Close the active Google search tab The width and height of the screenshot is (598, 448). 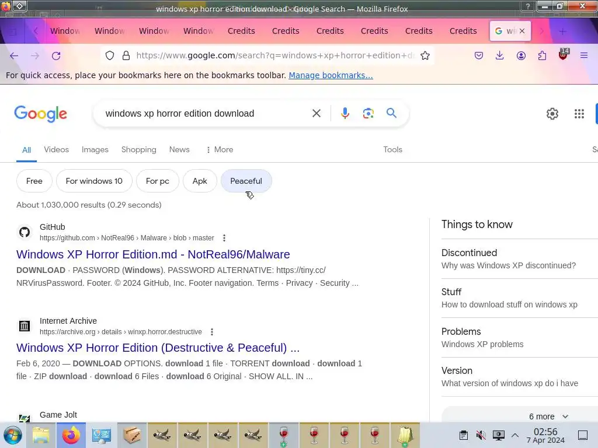click(522, 31)
